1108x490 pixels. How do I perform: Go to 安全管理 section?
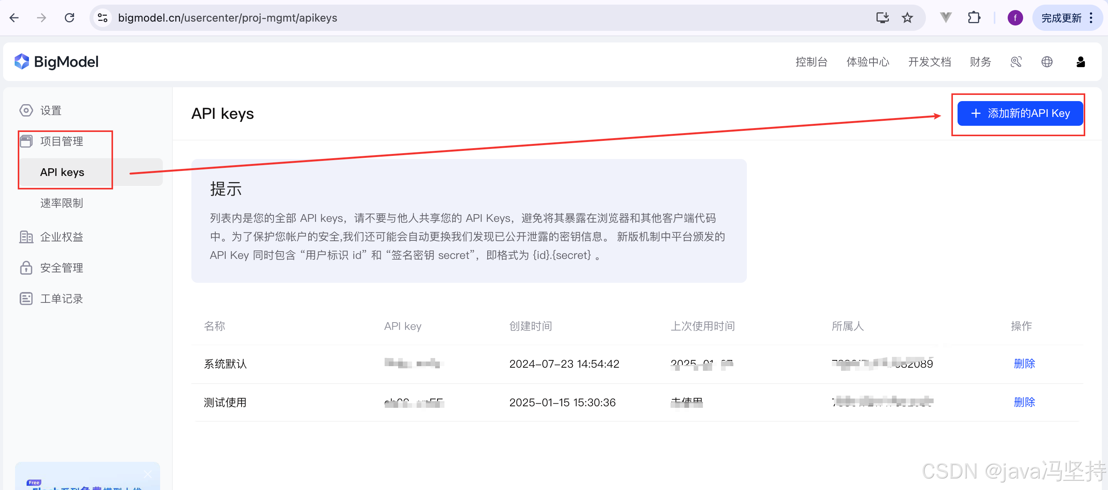click(x=61, y=268)
